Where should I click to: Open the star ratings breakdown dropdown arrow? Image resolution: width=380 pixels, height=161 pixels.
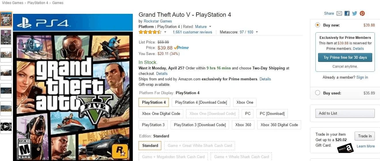point(165,32)
